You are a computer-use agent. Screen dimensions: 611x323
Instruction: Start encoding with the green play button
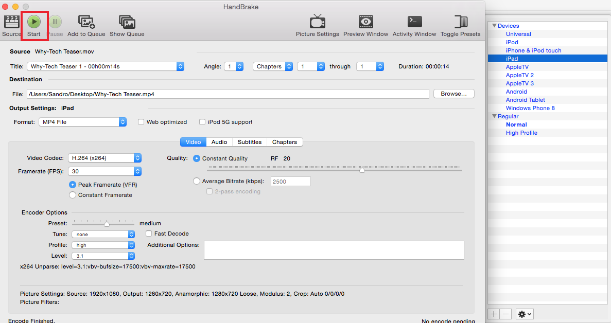coord(34,22)
